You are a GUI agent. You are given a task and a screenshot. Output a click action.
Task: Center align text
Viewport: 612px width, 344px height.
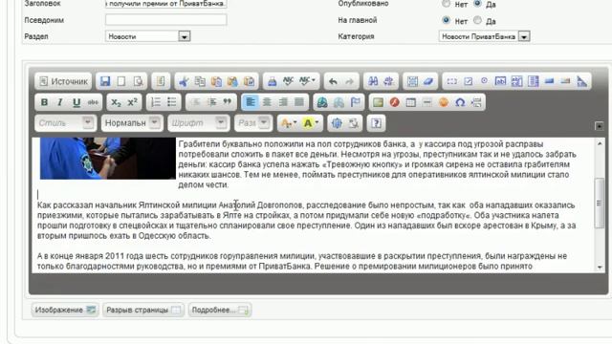point(267,102)
